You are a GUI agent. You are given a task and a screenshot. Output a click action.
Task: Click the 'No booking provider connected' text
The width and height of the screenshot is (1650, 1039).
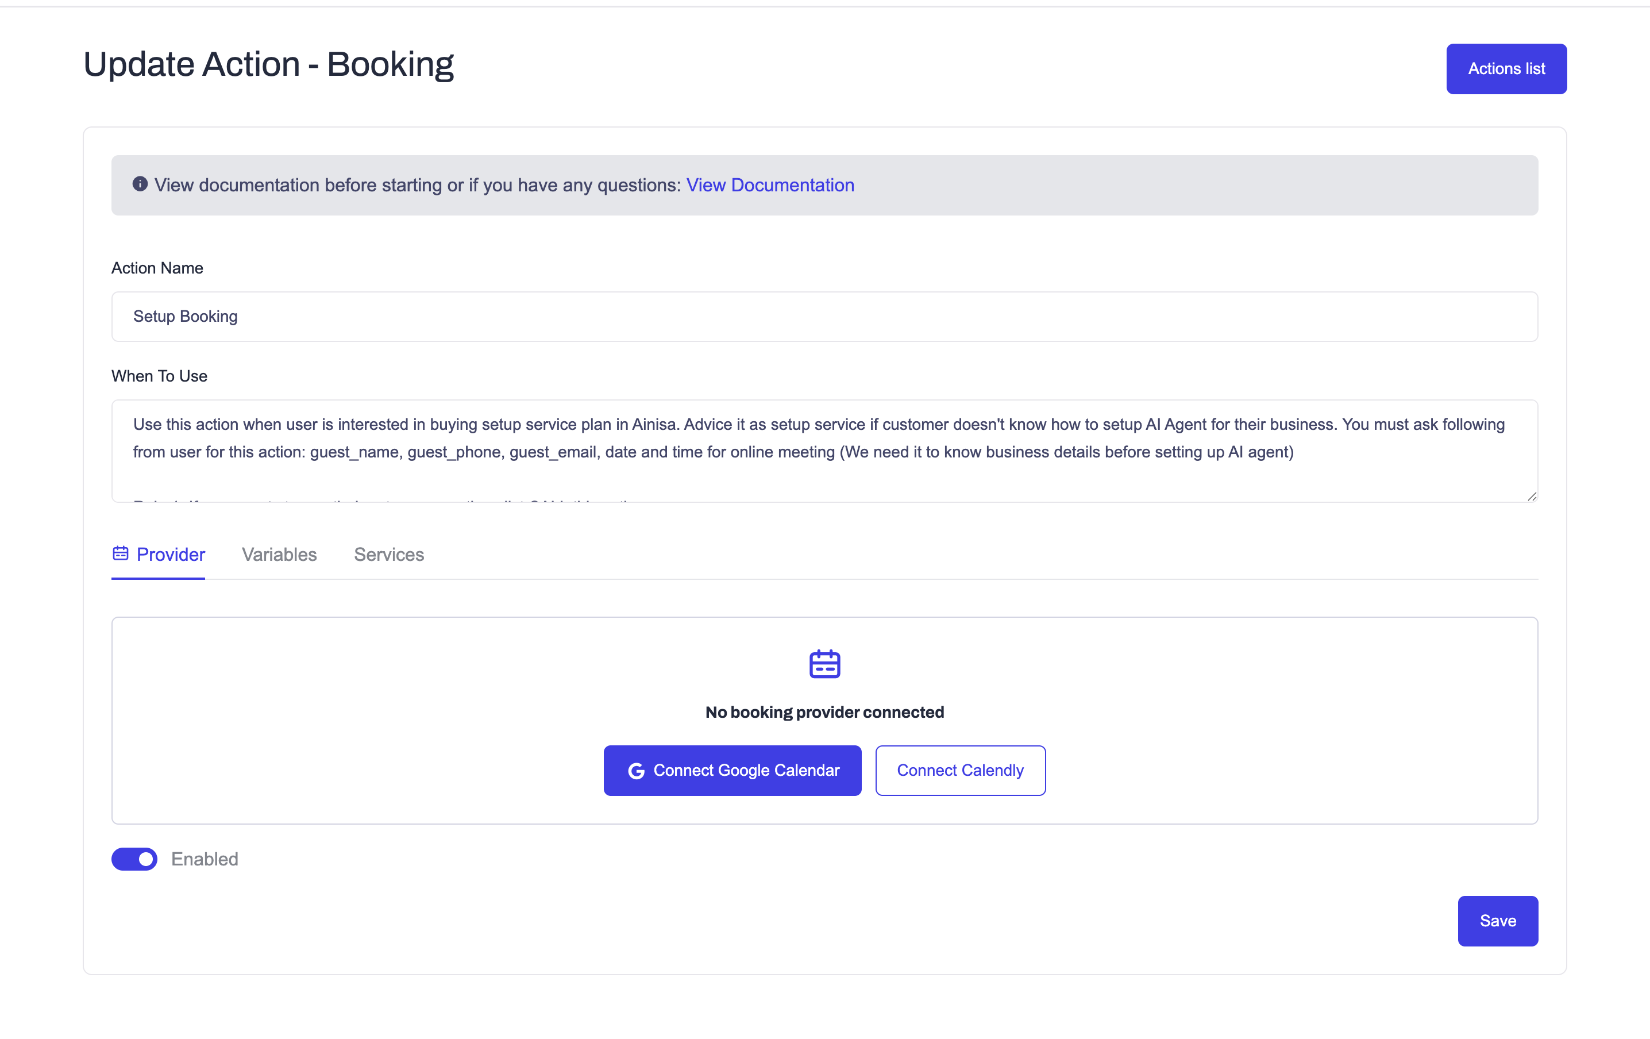[x=824, y=712]
